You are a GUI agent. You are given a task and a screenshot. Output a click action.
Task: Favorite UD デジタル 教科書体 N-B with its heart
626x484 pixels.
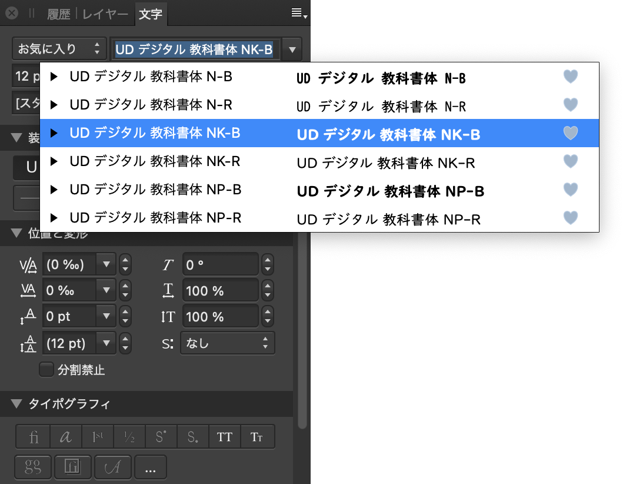(x=570, y=76)
